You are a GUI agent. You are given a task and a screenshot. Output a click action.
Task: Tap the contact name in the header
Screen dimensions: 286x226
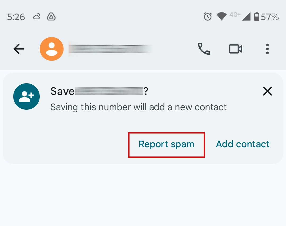[110, 49]
